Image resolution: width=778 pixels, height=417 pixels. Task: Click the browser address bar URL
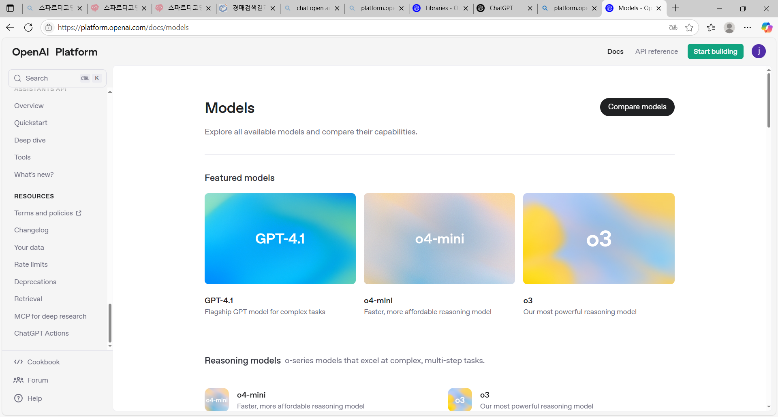click(123, 28)
